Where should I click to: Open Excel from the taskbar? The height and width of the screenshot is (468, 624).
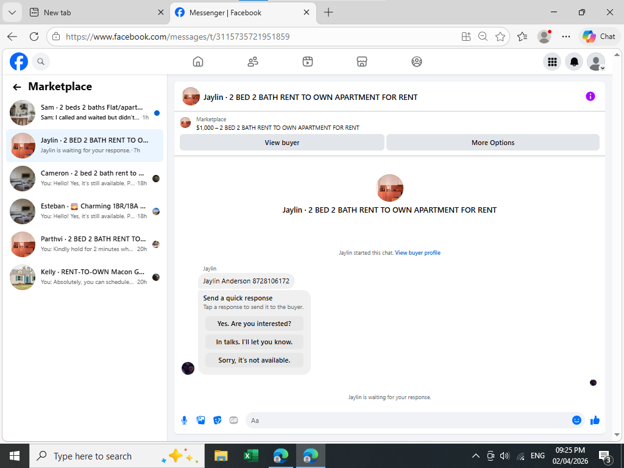pos(250,456)
